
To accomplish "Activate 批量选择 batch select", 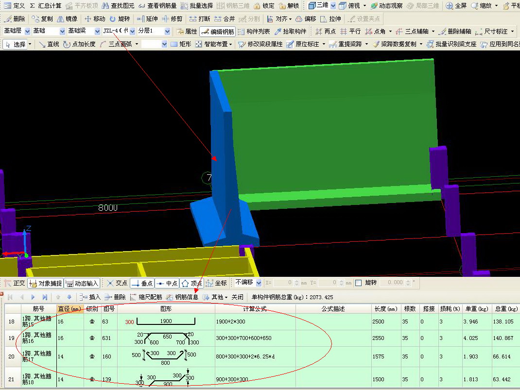I will click(197, 6).
